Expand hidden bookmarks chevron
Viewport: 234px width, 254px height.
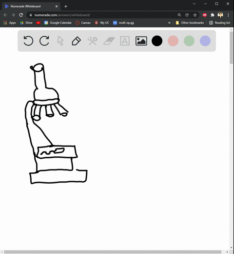coord(169,23)
